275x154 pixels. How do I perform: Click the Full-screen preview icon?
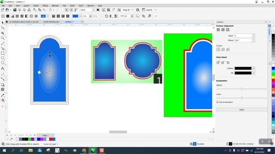(x=98, y=10)
